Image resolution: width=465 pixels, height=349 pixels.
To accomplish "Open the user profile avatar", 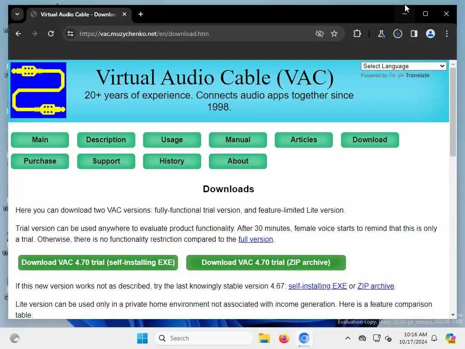I will 430,34.
